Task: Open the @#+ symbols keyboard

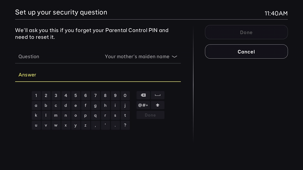Action: point(143,105)
